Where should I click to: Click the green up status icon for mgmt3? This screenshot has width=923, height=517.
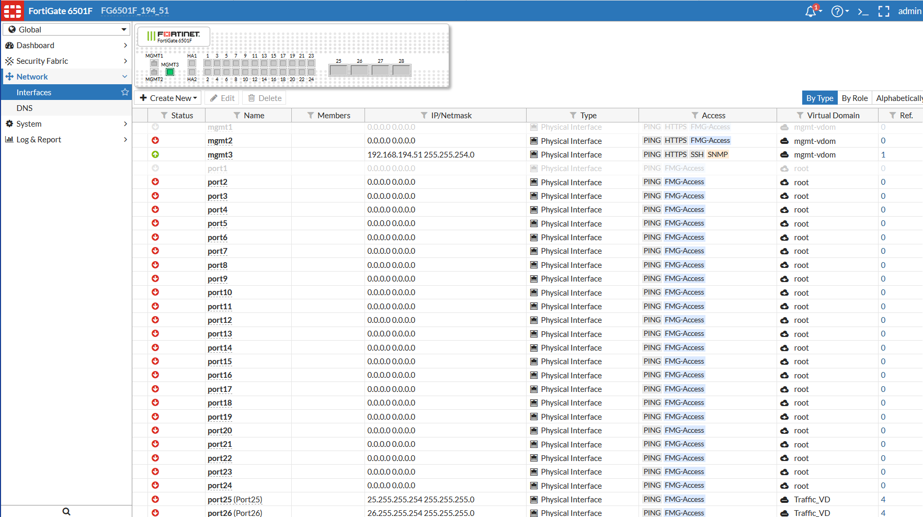tap(155, 154)
